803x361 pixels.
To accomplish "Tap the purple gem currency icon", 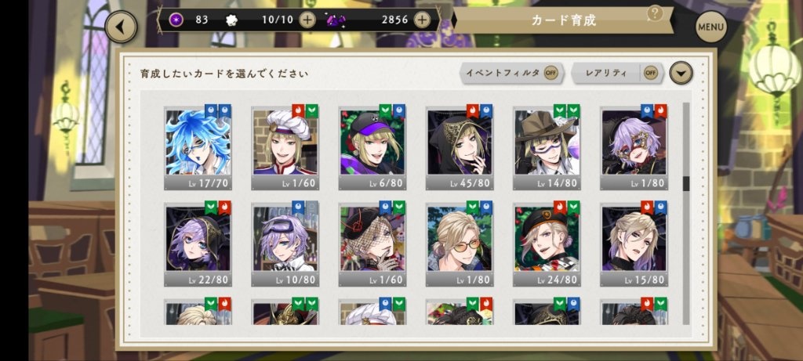I will pyautogui.click(x=336, y=20).
